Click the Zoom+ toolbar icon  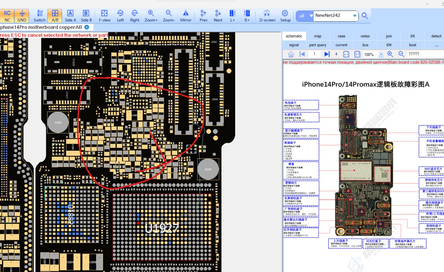coord(151,16)
